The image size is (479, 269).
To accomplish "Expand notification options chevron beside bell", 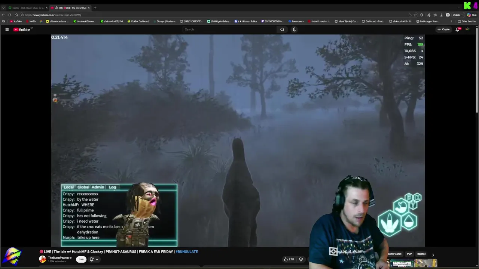I will (97, 259).
